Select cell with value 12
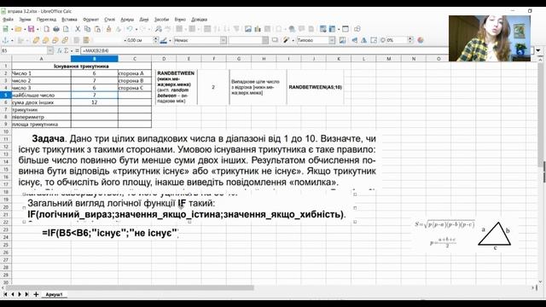This screenshot has height=307, width=546. 95,102
